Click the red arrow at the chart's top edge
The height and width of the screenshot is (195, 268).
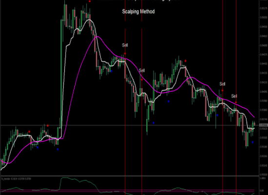90,1
